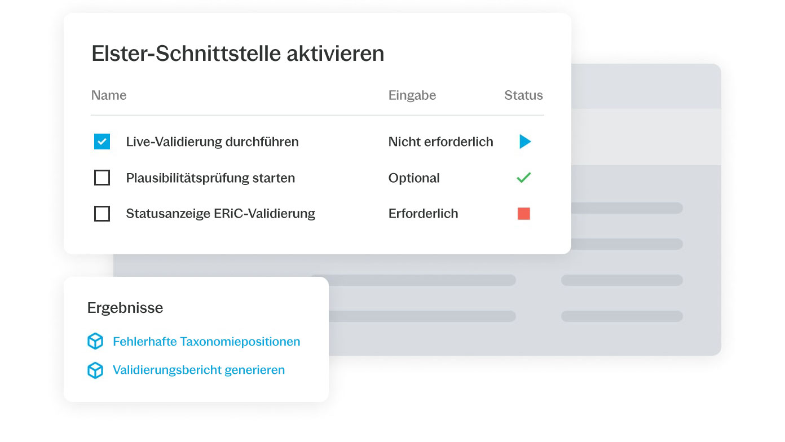Click the Ergebnisse panel heading
The image size is (785, 442).
pos(125,308)
